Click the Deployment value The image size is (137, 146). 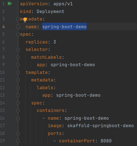tap(51, 12)
